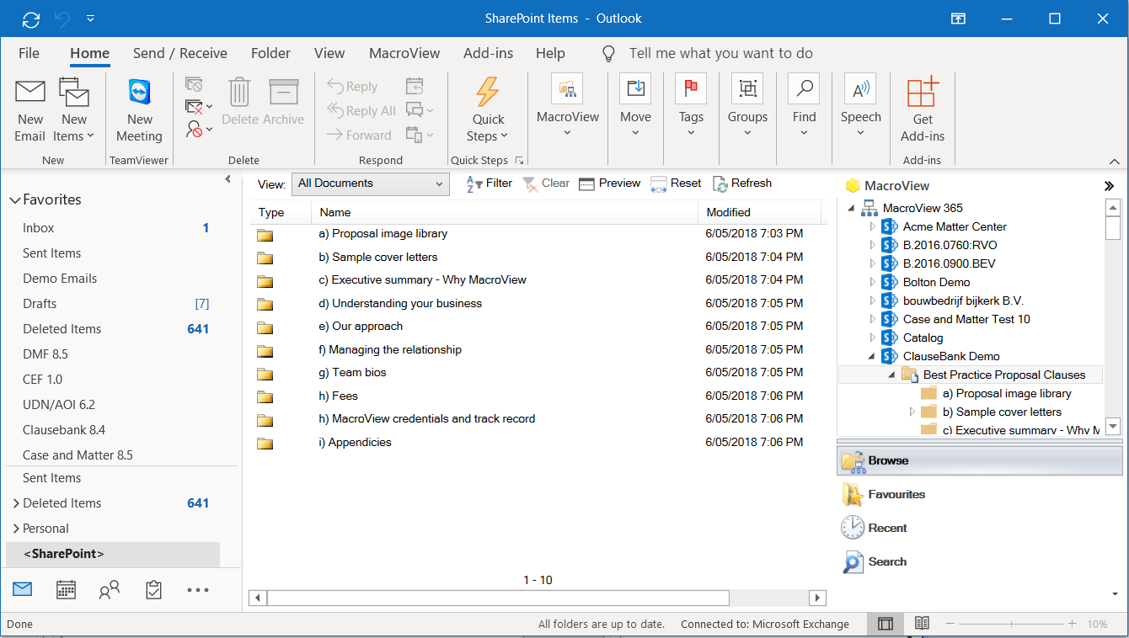Open the Tasks clipboard icon
Screen dimensions: 1129x638
[x=153, y=590]
